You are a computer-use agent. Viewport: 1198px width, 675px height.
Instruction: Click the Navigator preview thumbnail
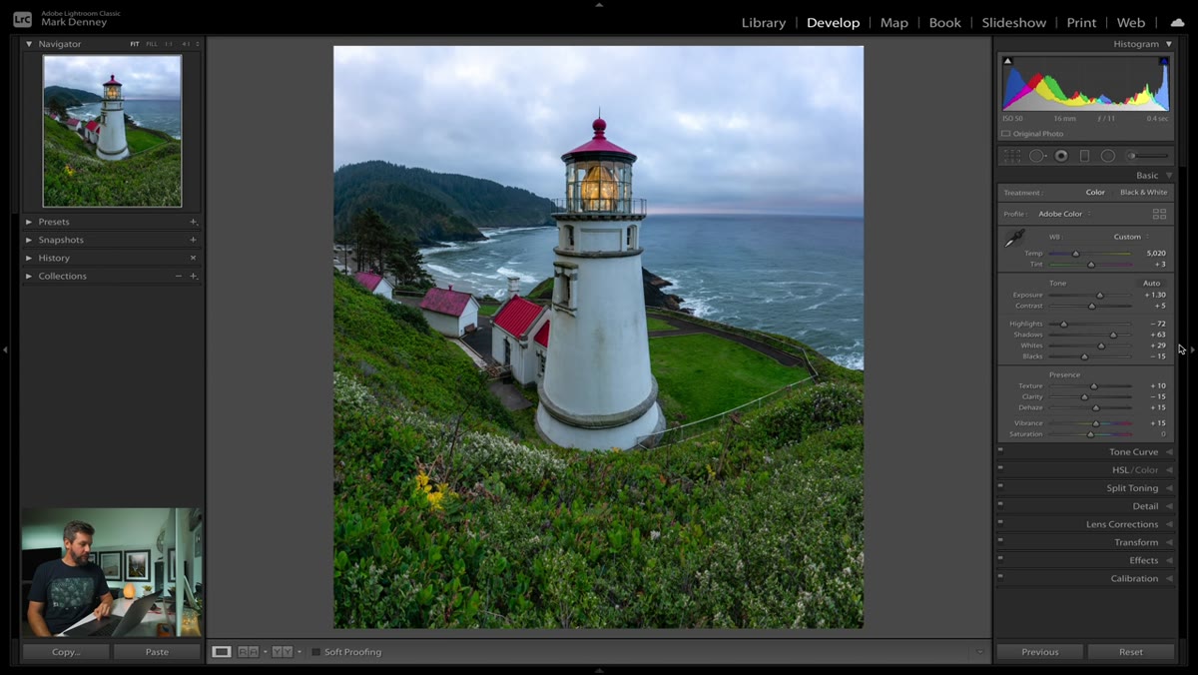112,131
